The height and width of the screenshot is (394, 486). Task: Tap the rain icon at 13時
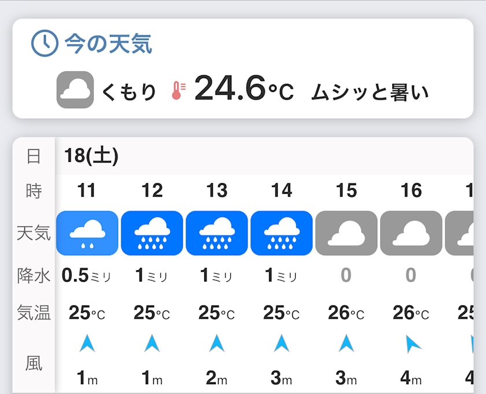216,233
